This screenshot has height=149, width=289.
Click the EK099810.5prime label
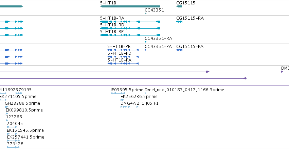click(x=24, y=110)
